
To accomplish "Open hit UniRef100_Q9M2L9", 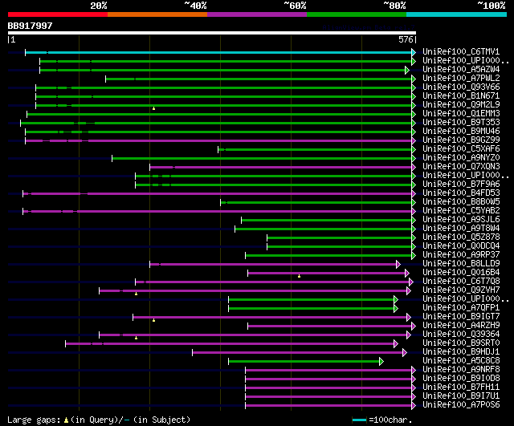I will point(461,105).
